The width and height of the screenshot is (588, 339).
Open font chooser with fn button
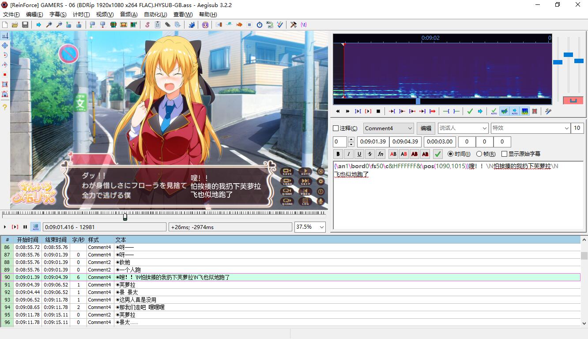[381, 154]
